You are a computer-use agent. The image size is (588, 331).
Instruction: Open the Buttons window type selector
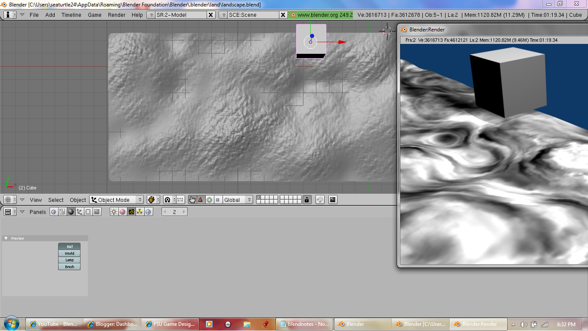point(10,212)
